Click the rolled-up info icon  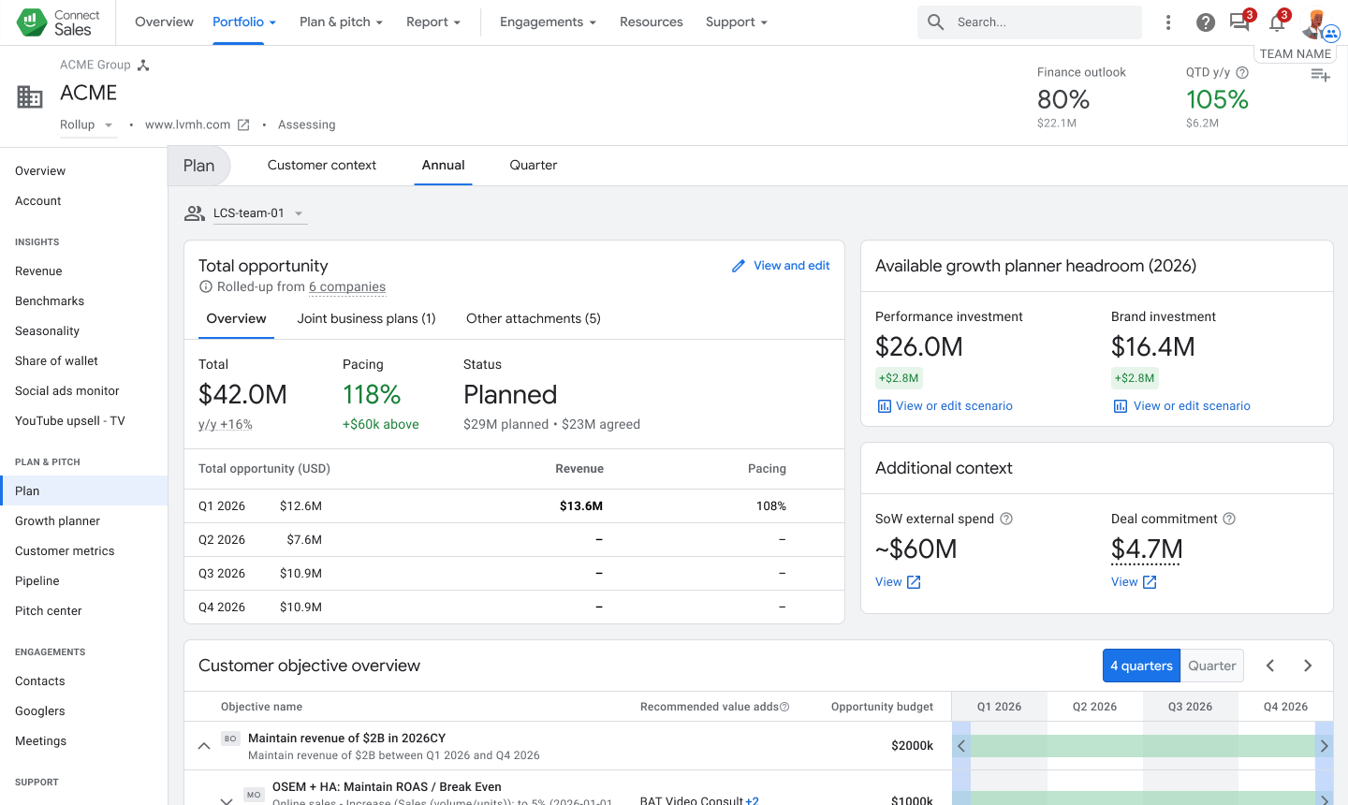pos(206,286)
